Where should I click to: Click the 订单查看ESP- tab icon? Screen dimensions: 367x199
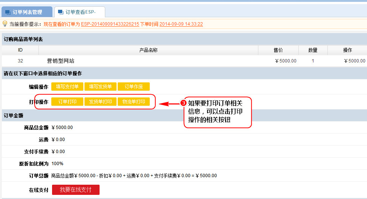[x=61, y=12]
